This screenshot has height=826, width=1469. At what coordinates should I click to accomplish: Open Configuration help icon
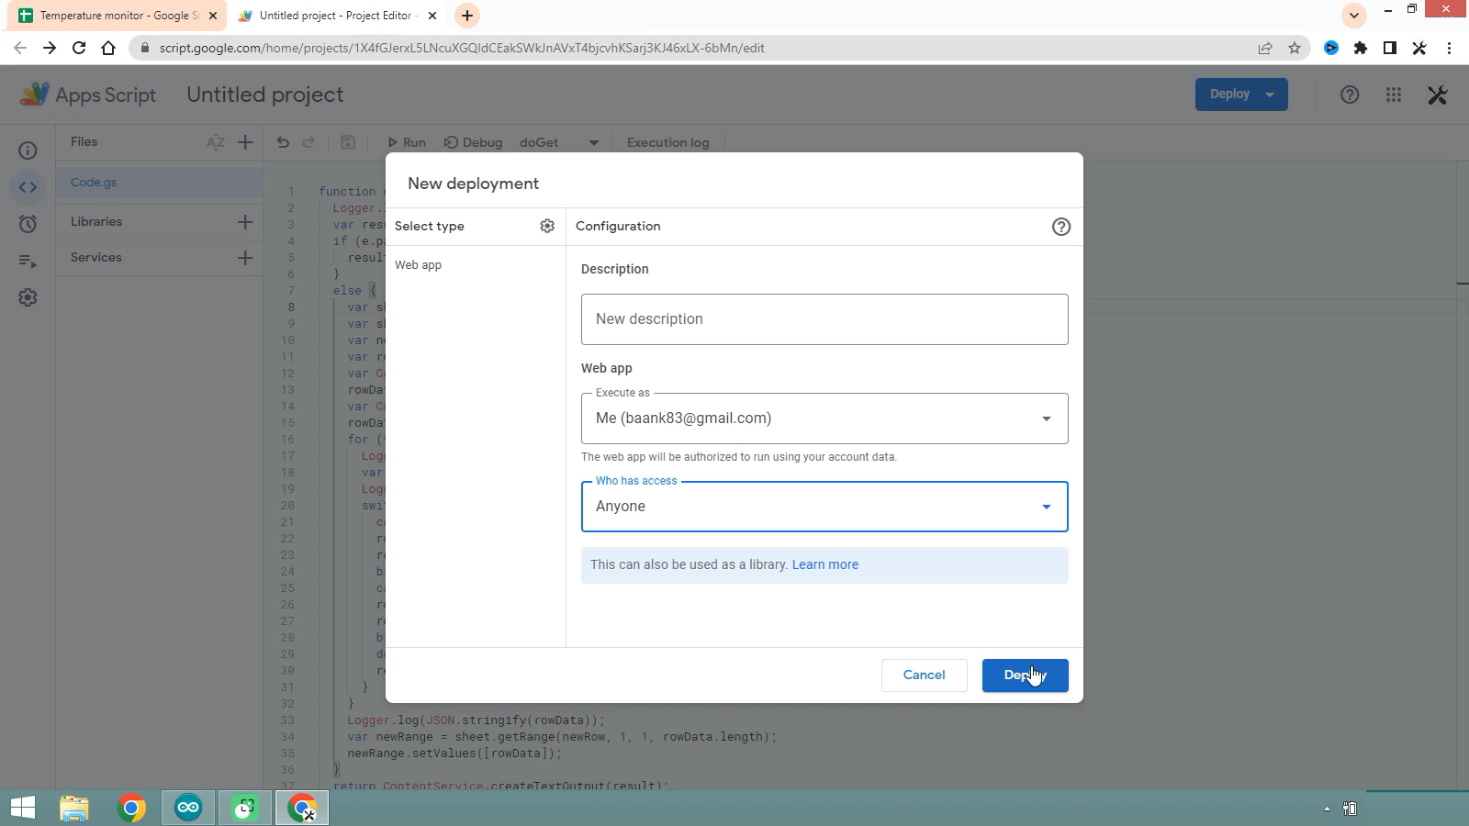click(x=1061, y=227)
